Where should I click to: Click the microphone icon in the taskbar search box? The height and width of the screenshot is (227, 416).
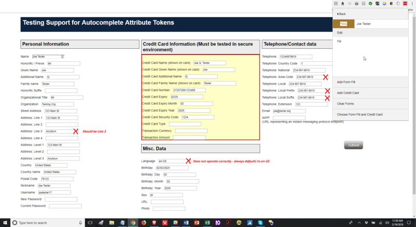click(79, 222)
